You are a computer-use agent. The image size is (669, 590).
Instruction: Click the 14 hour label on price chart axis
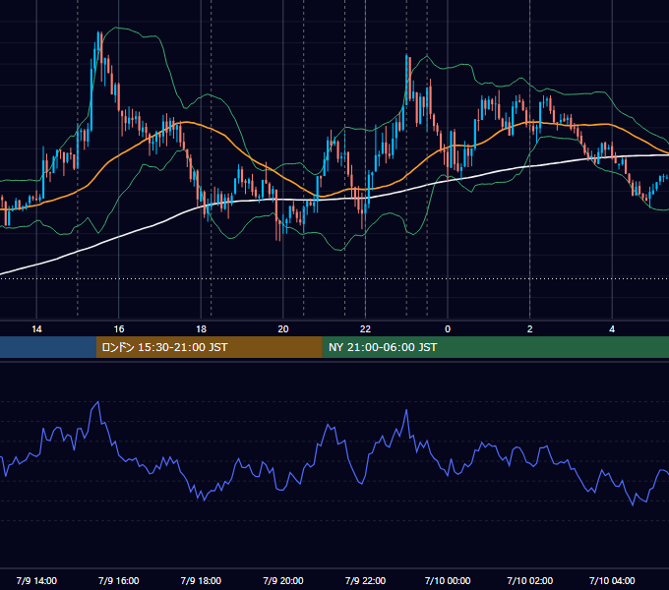(x=36, y=328)
